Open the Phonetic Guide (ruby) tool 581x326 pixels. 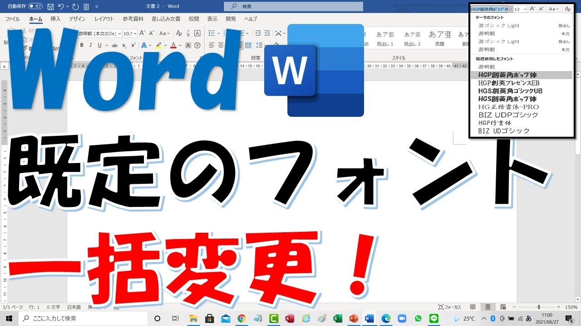pyautogui.click(x=188, y=34)
